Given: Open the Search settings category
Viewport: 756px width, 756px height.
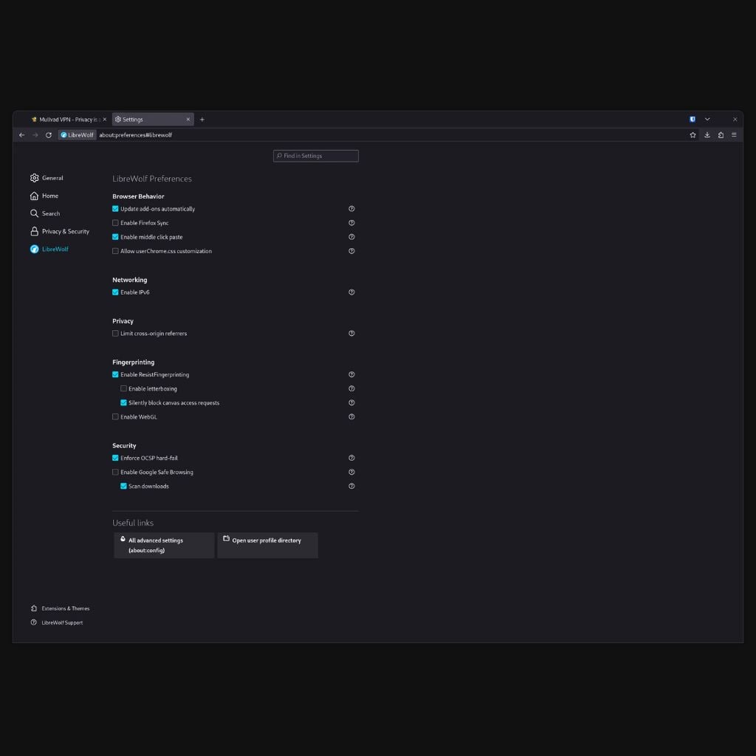Looking at the screenshot, I should click(45, 213).
